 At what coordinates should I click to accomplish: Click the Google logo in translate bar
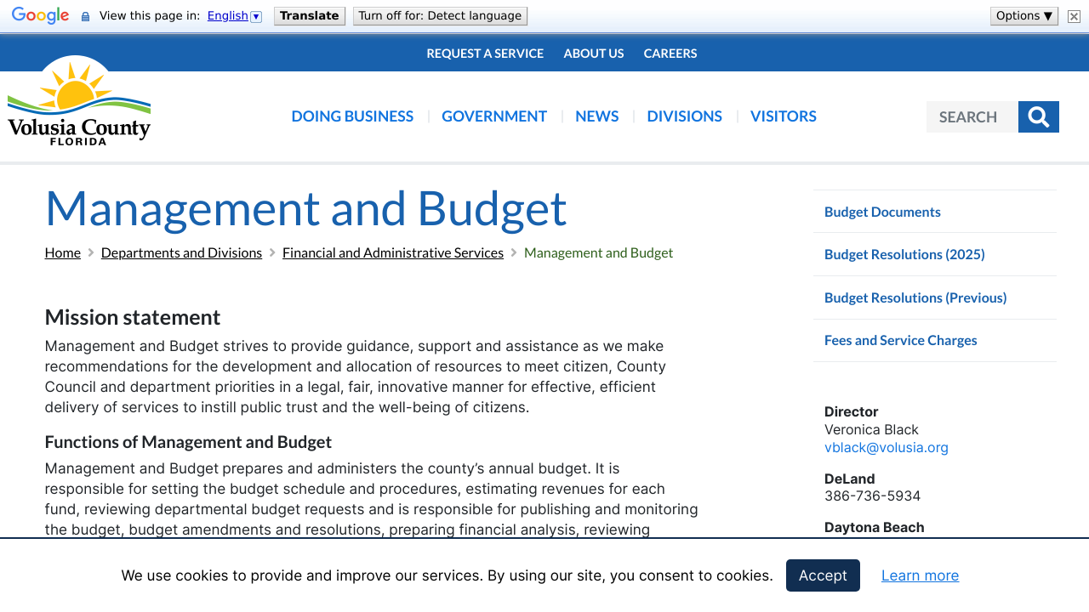tap(40, 14)
